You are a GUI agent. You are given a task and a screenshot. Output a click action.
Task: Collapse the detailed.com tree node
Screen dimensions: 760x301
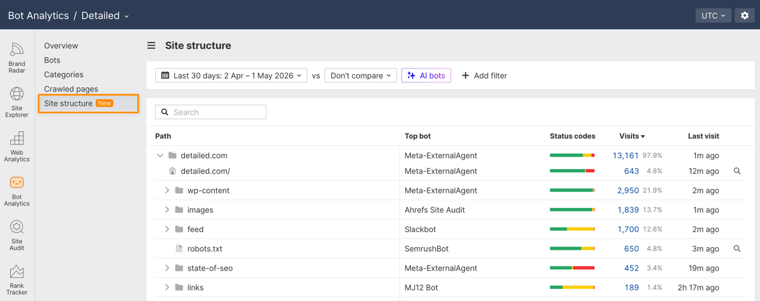tap(160, 155)
